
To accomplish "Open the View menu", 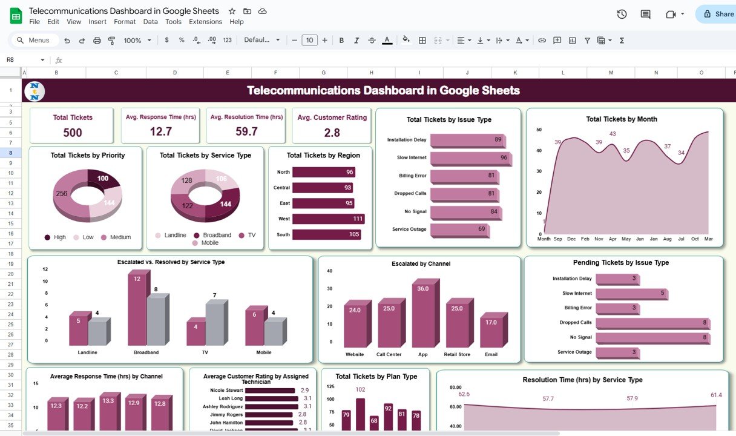I will [74, 22].
